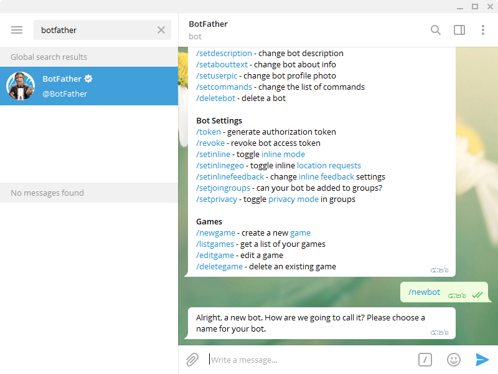The height and width of the screenshot is (374, 498).
Task: Click the /listgames command link
Action: click(215, 244)
